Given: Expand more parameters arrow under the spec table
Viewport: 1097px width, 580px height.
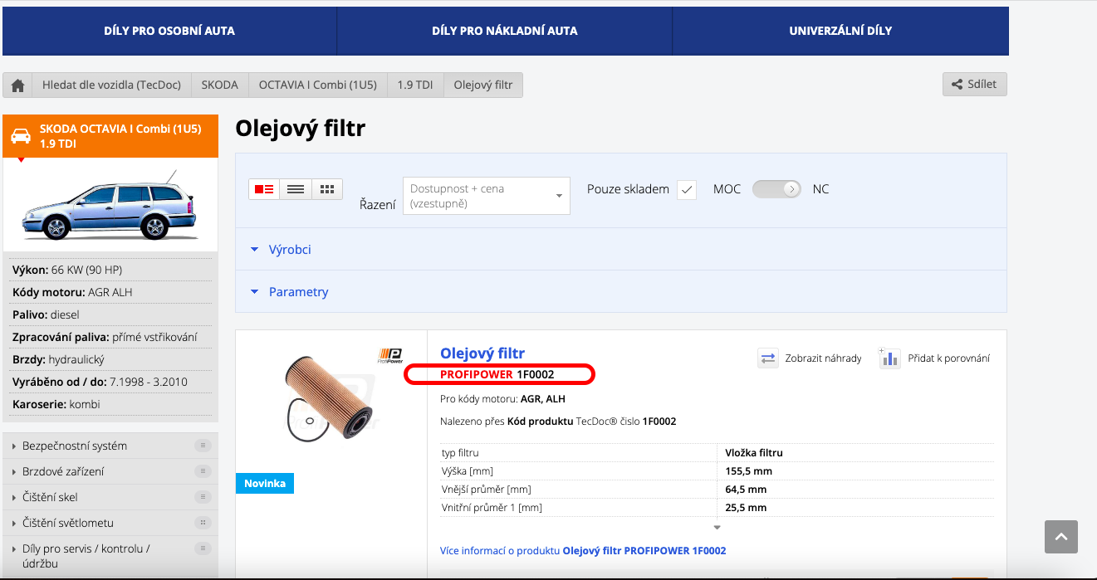Looking at the screenshot, I should (x=717, y=527).
